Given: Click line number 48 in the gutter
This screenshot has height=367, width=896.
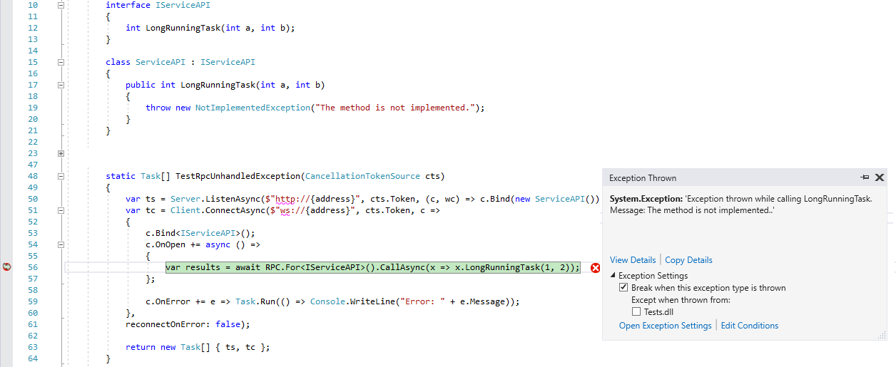Looking at the screenshot, I should coord(33,176).
